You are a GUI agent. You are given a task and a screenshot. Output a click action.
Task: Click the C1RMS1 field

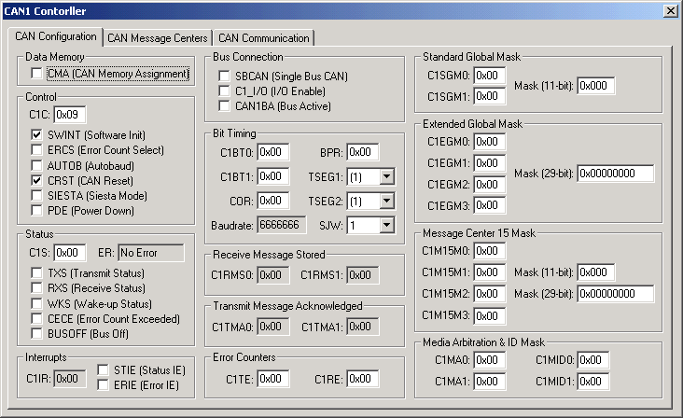coord(363,275)
